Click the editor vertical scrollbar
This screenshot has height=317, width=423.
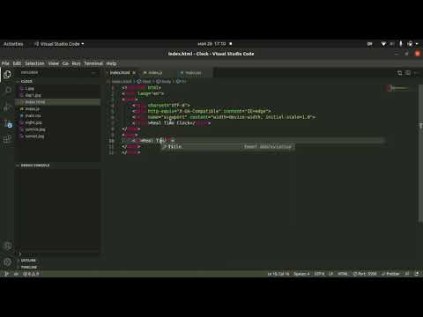point(420,154)
